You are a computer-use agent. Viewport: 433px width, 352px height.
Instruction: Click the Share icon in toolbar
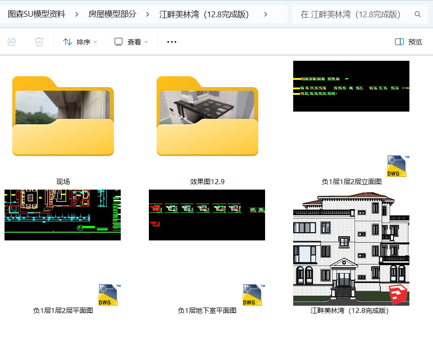(12, 42)
